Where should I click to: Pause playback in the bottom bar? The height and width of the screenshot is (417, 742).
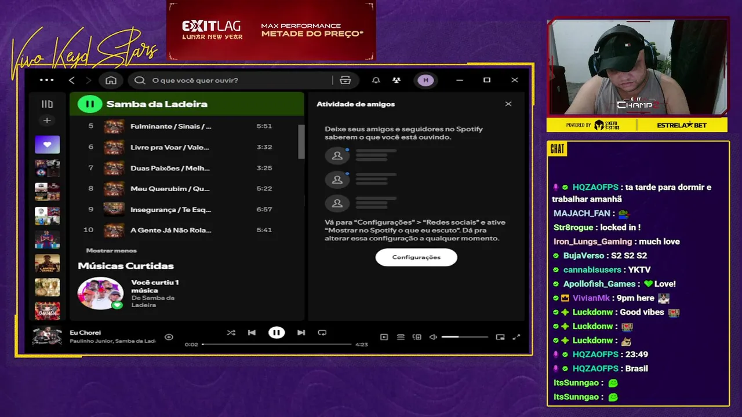click(277, 332)
